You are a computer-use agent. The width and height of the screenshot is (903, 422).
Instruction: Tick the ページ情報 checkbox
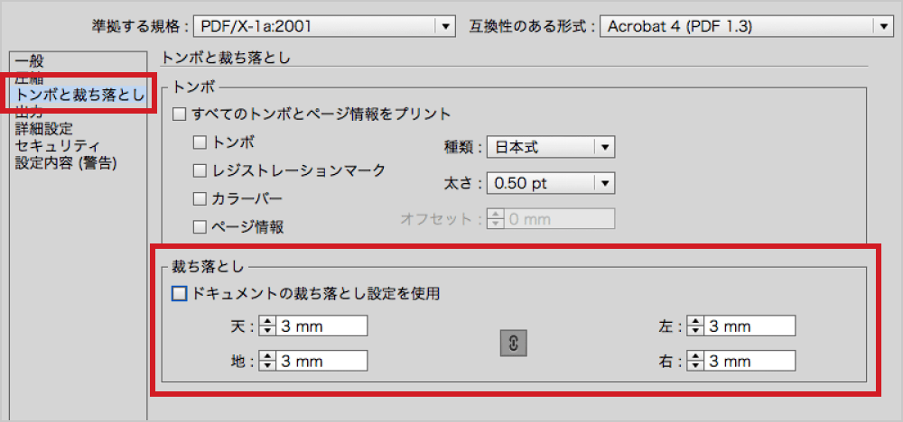(200, 226)
